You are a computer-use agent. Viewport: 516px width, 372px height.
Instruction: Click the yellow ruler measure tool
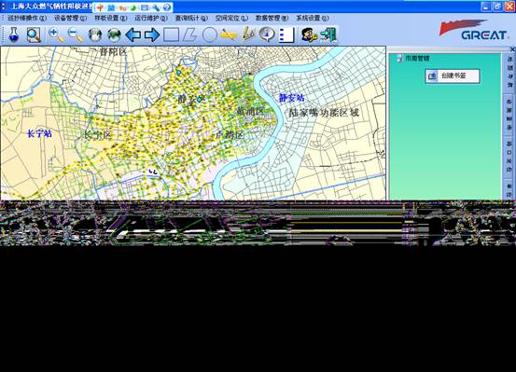tap(229, 34)
